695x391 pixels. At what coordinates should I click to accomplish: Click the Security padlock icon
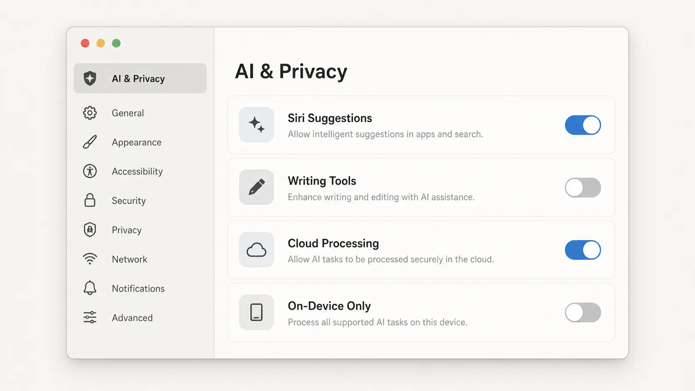pos(90,200)
